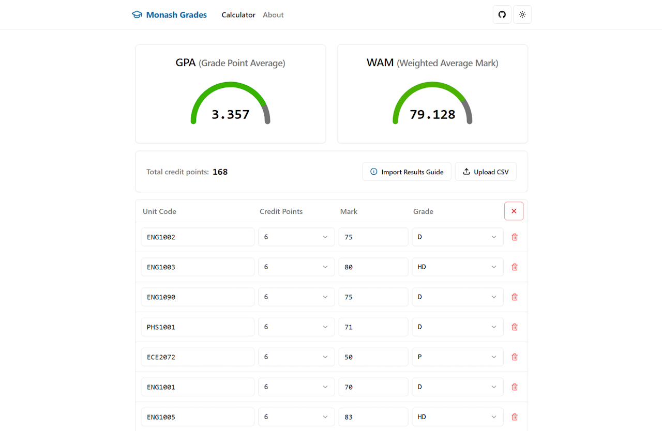Click the mark field showing 71
Image resolution: width=662 pixels, height=431 pixels.
(373, 327)
